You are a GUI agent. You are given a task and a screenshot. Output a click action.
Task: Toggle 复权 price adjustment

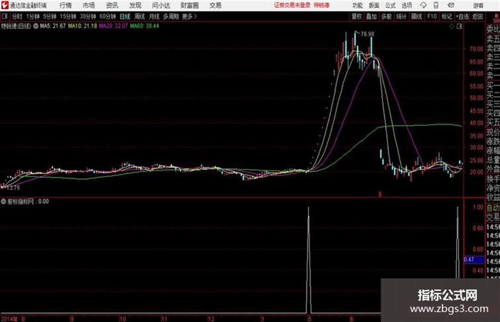[357, 16]
